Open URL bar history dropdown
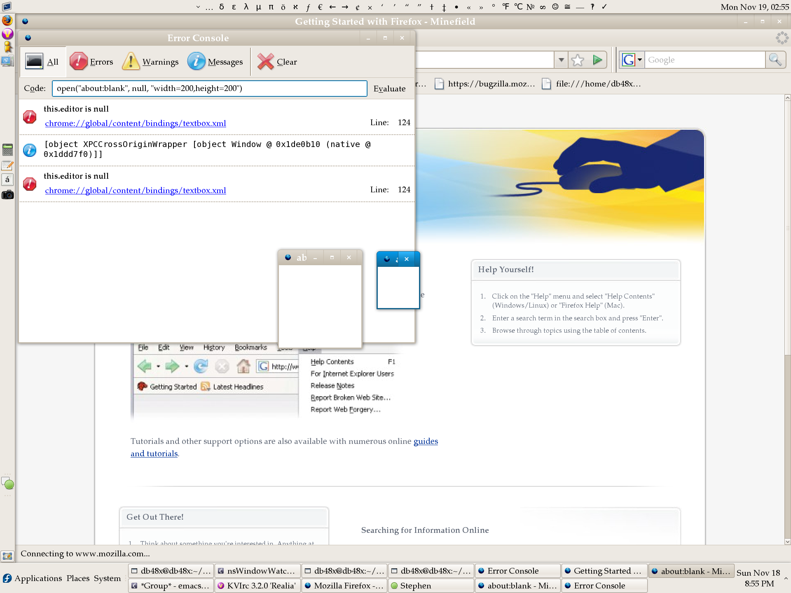The width and height of the screenshot is (791, 593). pos(561,60)
